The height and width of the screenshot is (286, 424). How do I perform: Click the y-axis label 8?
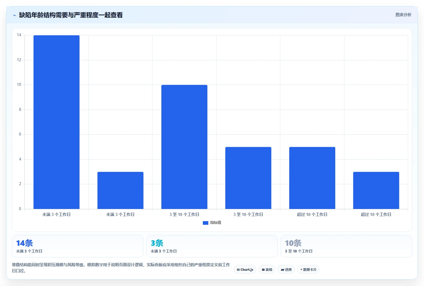coord(20,110)
